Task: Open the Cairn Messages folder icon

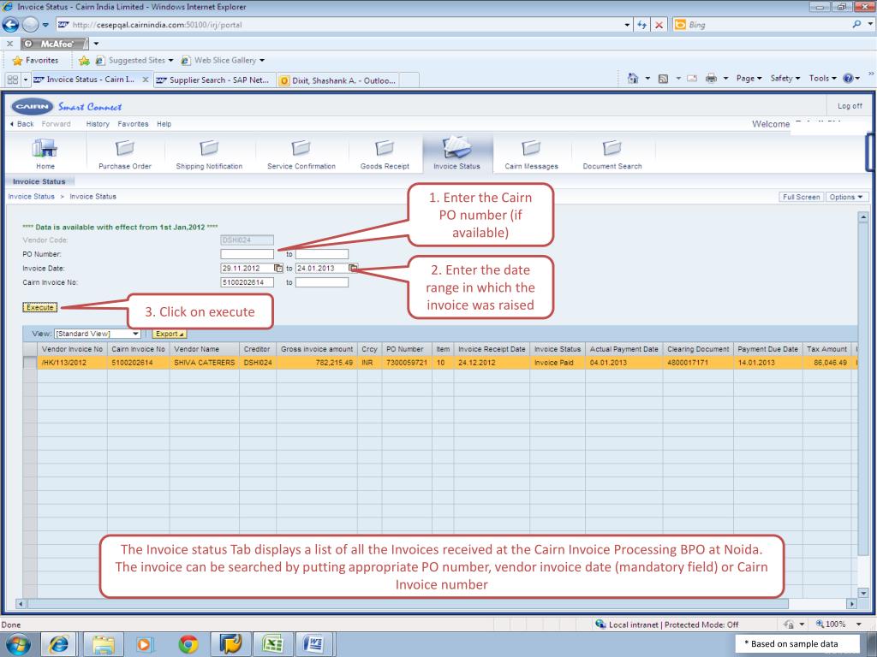Action: coord(531,148)
